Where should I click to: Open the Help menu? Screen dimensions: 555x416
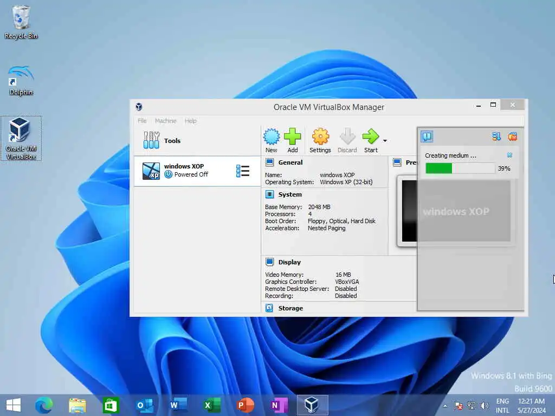coord(190,121)
